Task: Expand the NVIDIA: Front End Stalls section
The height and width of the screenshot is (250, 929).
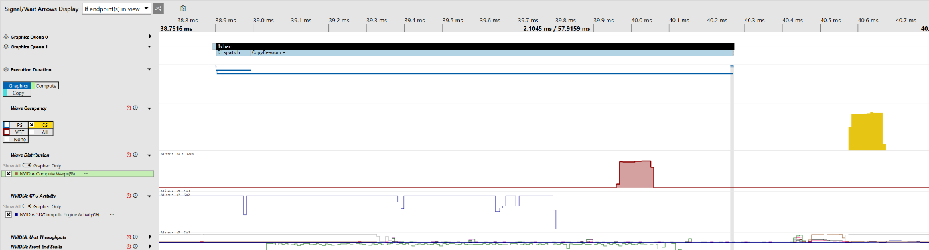Action: pos(150,246)
